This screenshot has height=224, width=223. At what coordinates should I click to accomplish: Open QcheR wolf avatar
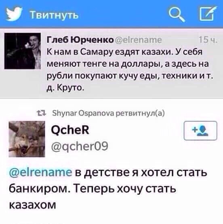[27, 139]
